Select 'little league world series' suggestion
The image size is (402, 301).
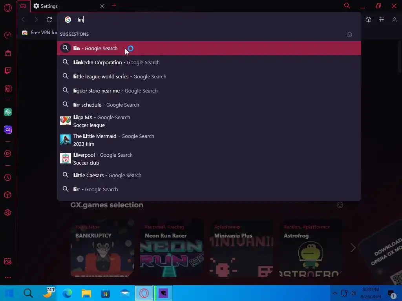209,76
